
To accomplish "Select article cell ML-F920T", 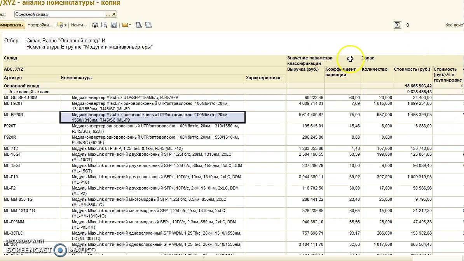I will 31,106.
